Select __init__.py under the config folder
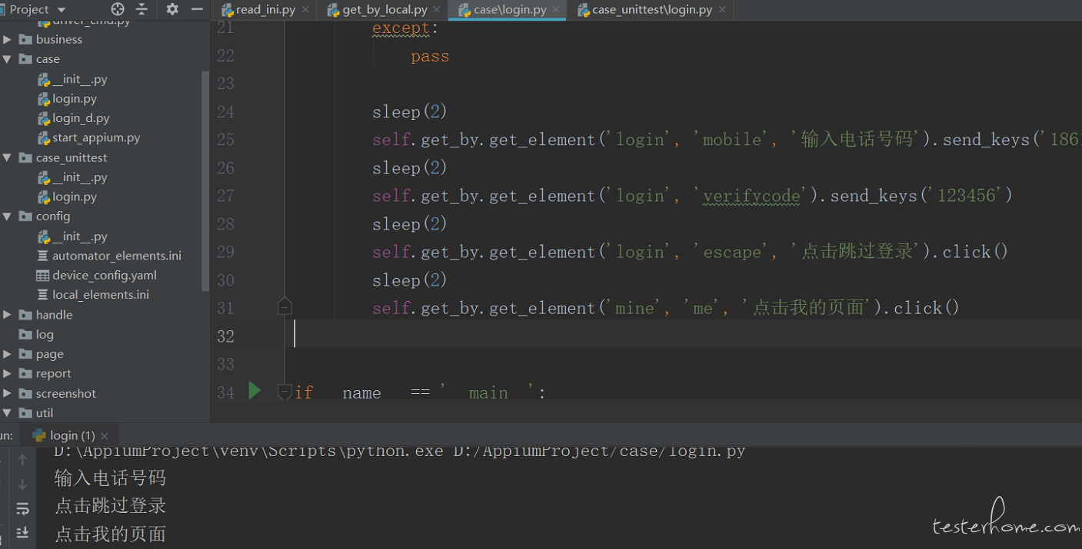 point(79,236)
